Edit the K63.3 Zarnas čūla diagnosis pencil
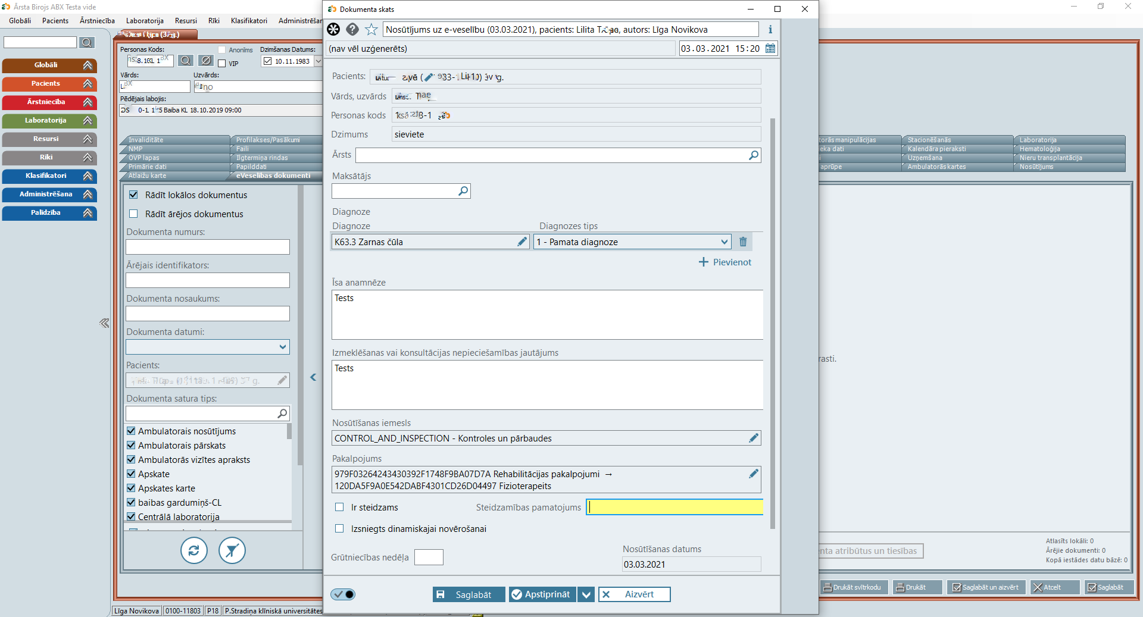This screenshot has height=617, width=1143. (x=522, y=242)
